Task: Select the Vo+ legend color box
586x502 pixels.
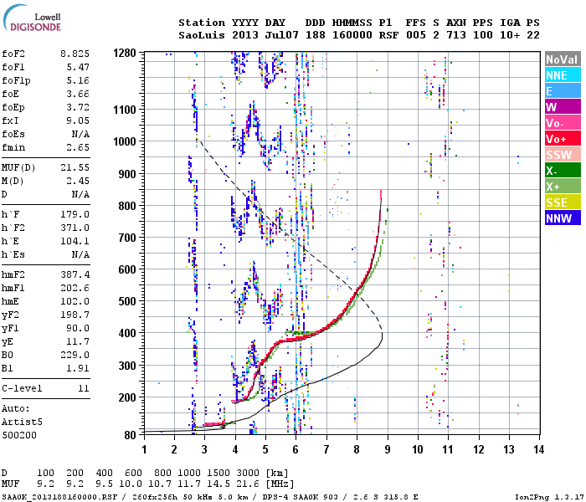Action: [563, 139]
